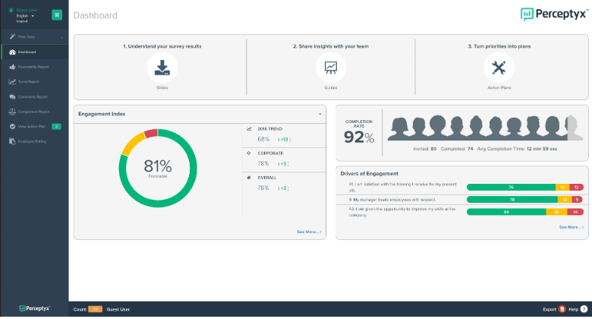Click the Help question mark icon
This screenshot has width=592, height=319.
[584, 309]
